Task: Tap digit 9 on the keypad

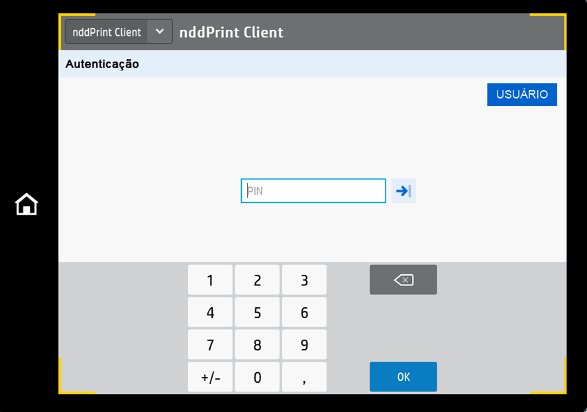Action: [304, 344]
